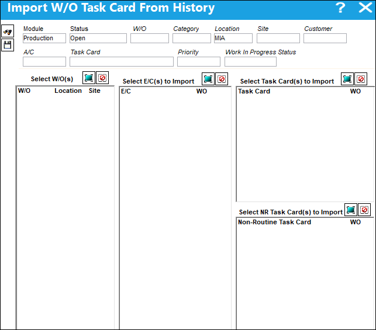The image size is (376, 330).
Task: Deselect all W/Os red icon
Action: point(102,78)
